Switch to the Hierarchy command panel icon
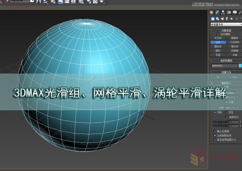Screen dimensions: 242x171 [223, 12]
